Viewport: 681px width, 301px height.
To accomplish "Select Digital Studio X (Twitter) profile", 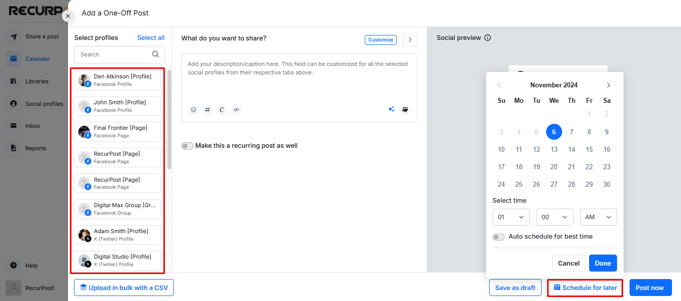I will pos(117,261).
